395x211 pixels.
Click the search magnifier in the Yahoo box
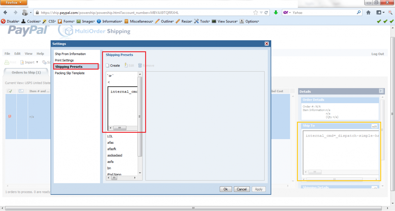tap(359, 13)
